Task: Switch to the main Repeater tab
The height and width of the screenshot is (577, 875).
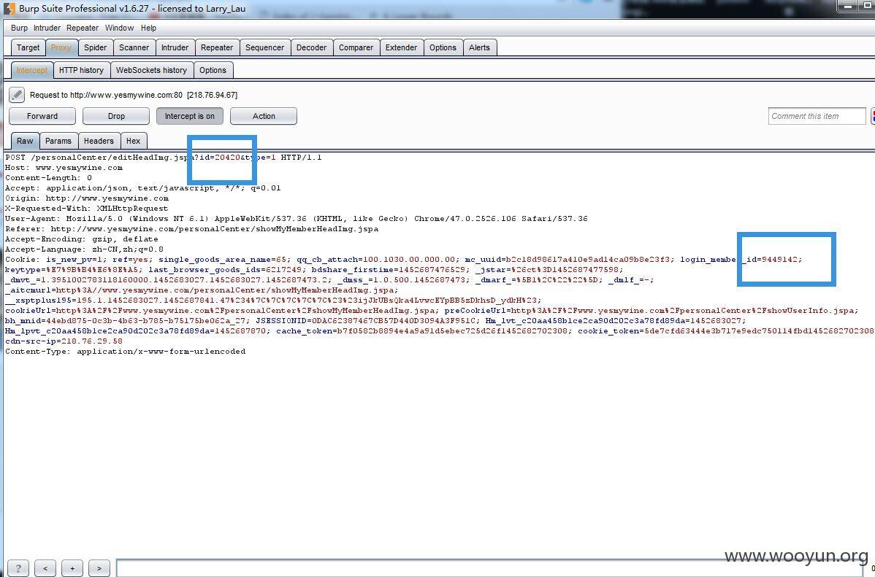Action: (x=216, y=47)
